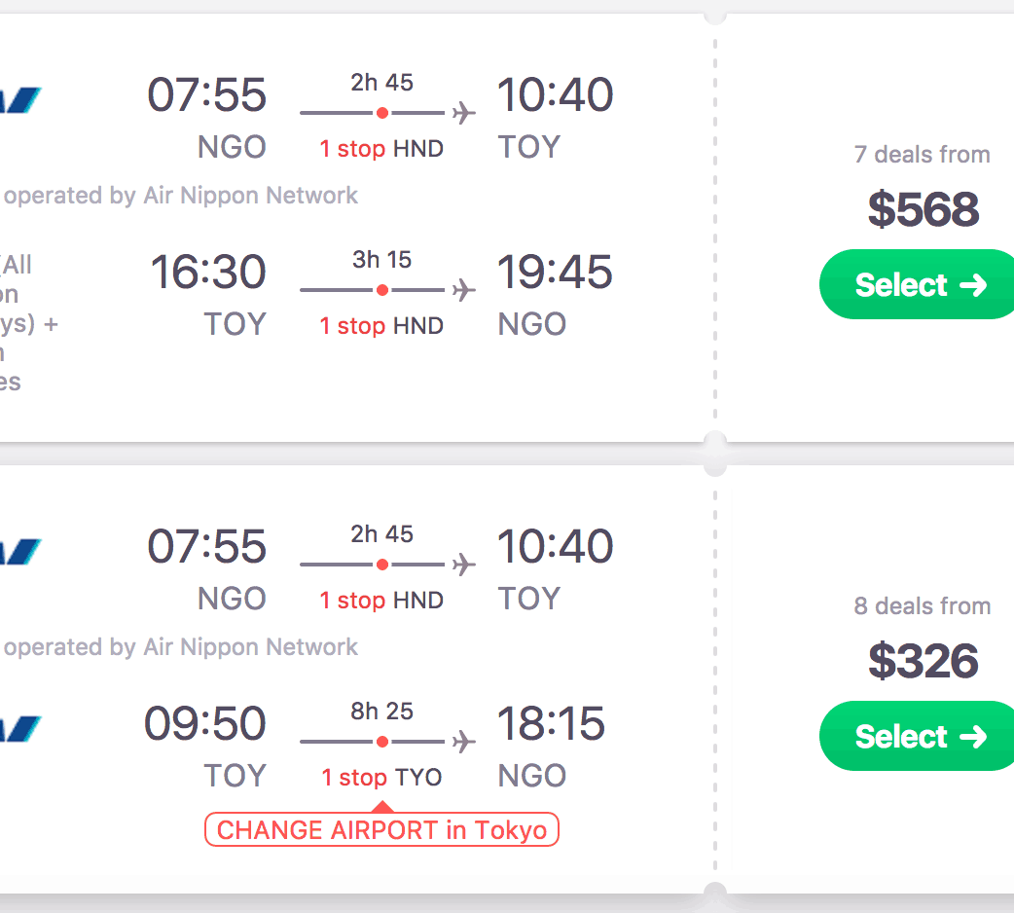The height and width of the screenshot is (913, 1014).
Task: Click the 16:30 departure time from TOY
Action: [x=208, y=272]
